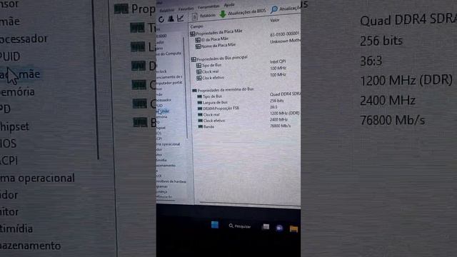Image resolution: width=457 pixels, height=257 pixels.
Task: Open the Ferramentas menu
Action: (209, 6)
